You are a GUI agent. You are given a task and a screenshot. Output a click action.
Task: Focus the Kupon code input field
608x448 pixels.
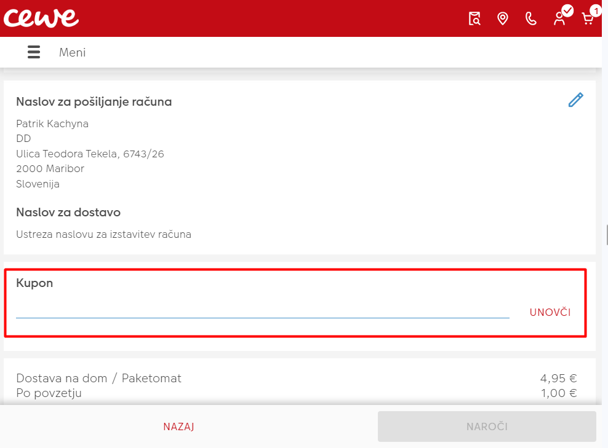pos(262,310)
